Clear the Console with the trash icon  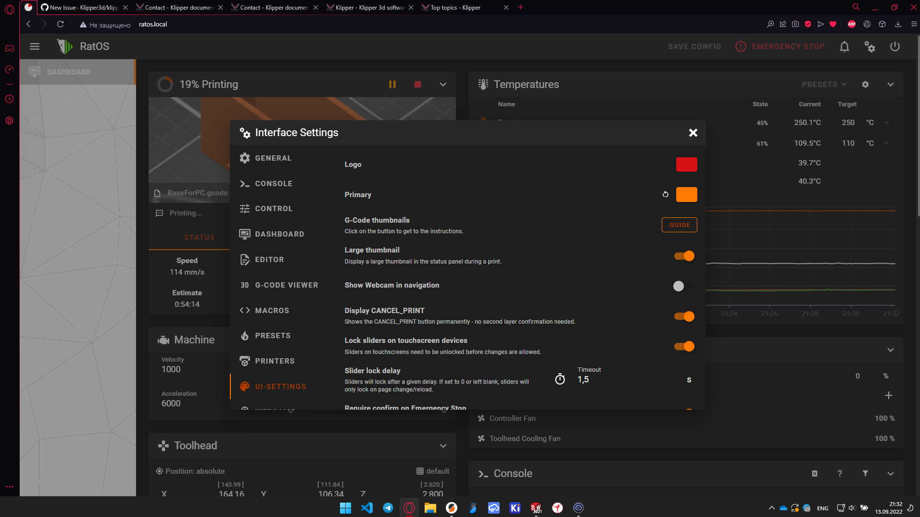click(814, 474)
